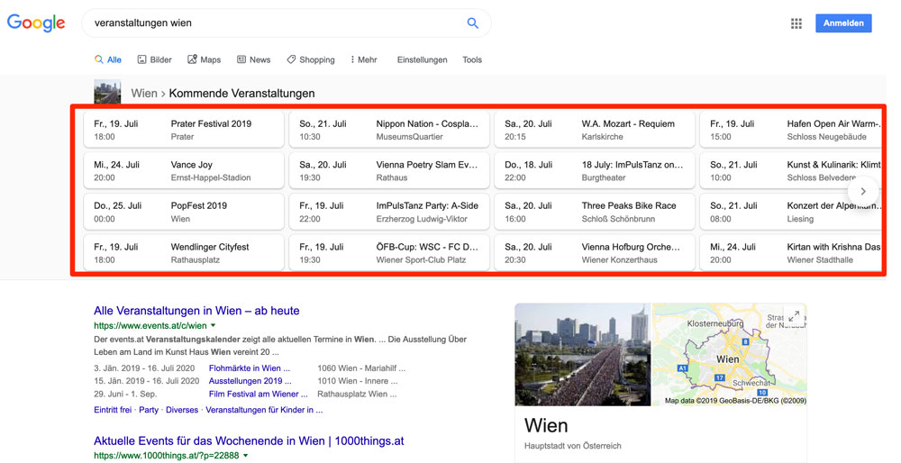Viewport: 901px width, 463px height.
Task: Click the next arrow in events carousel
Action: pyautogui.click(x=862, y=191)
